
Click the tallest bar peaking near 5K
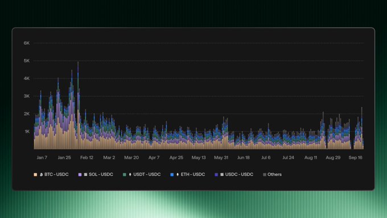(78, 106)
